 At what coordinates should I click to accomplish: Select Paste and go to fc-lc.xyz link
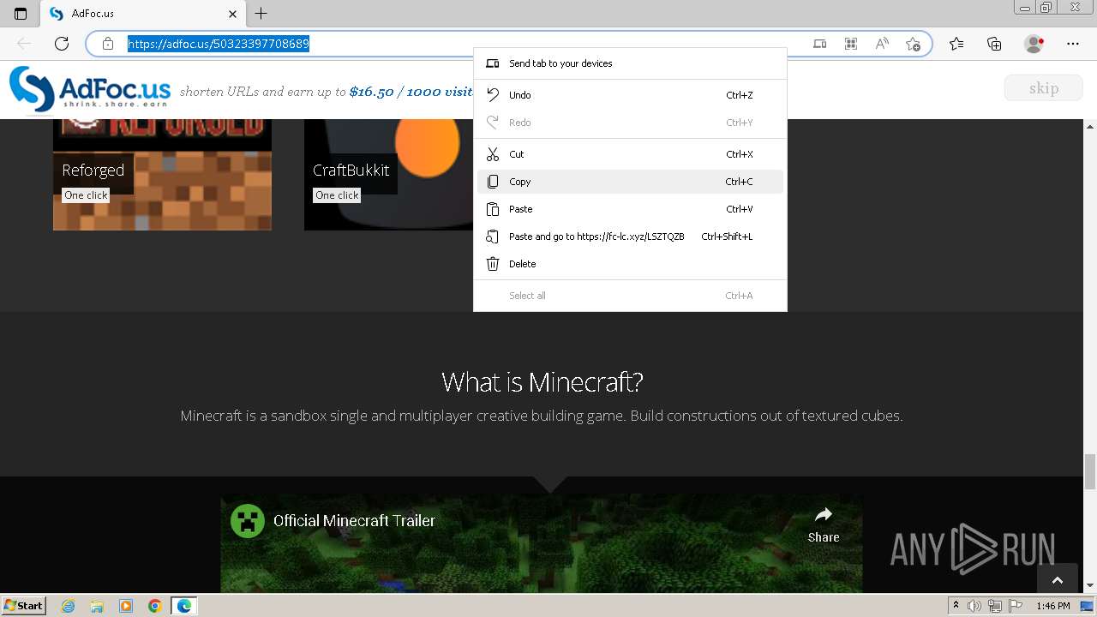coord(630,237)
